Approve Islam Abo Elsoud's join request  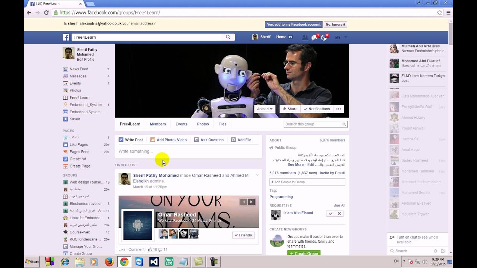click(x=330, y=214)
